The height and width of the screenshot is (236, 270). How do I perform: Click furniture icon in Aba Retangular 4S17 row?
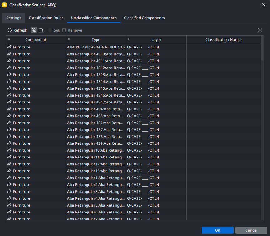pos(9,102)
